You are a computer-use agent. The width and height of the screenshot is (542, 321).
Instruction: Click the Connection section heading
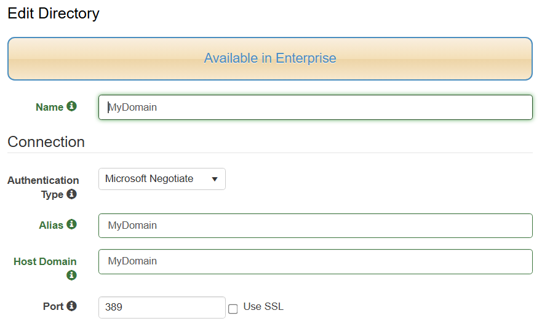point(46,142)
